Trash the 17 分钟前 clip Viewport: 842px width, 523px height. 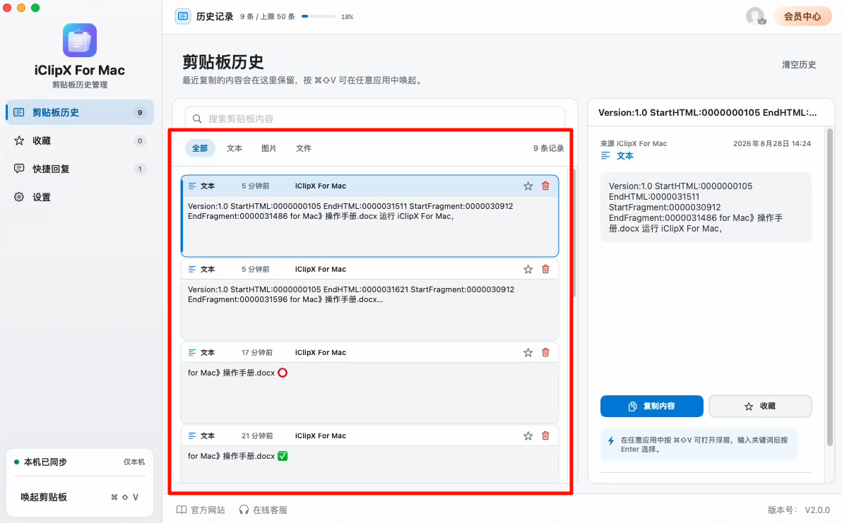coord(545,352)
